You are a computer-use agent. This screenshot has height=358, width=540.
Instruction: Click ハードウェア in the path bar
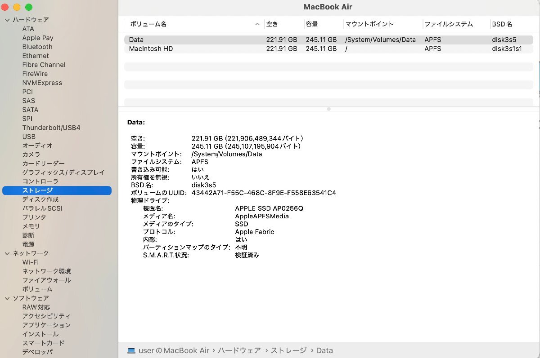[x=239, y=350]
